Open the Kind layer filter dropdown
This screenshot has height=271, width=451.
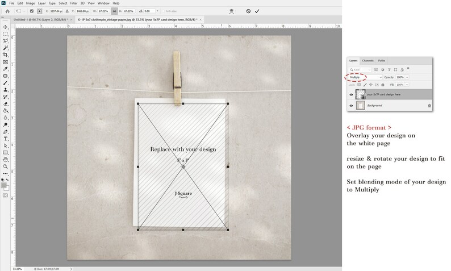click(x=360, y=70)
